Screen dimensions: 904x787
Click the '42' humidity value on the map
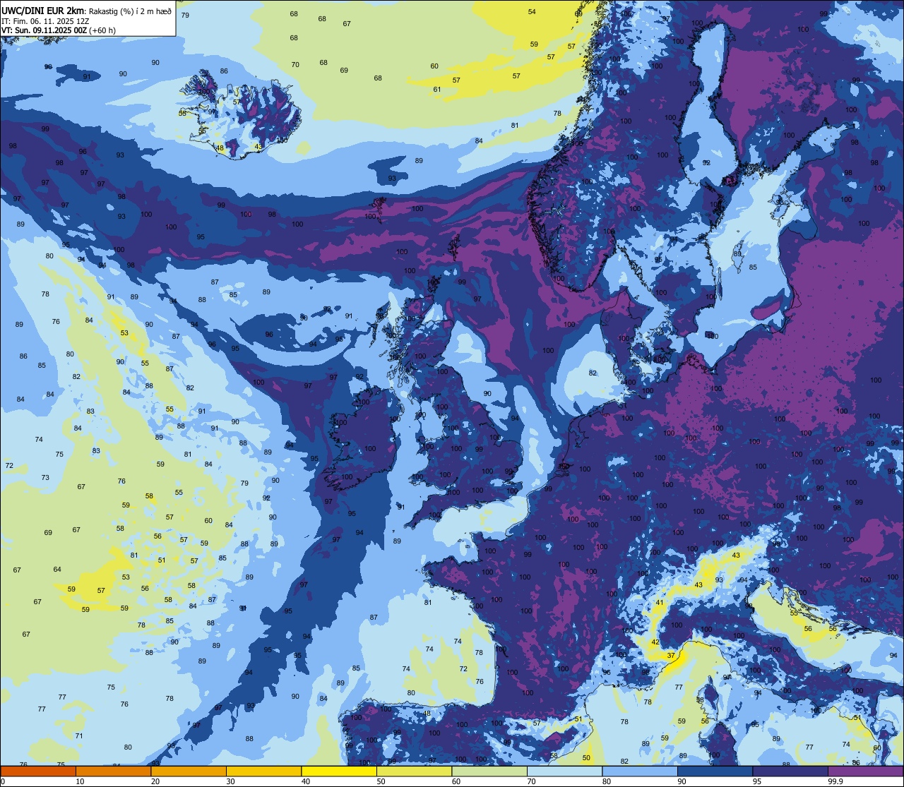coord(655,642)
